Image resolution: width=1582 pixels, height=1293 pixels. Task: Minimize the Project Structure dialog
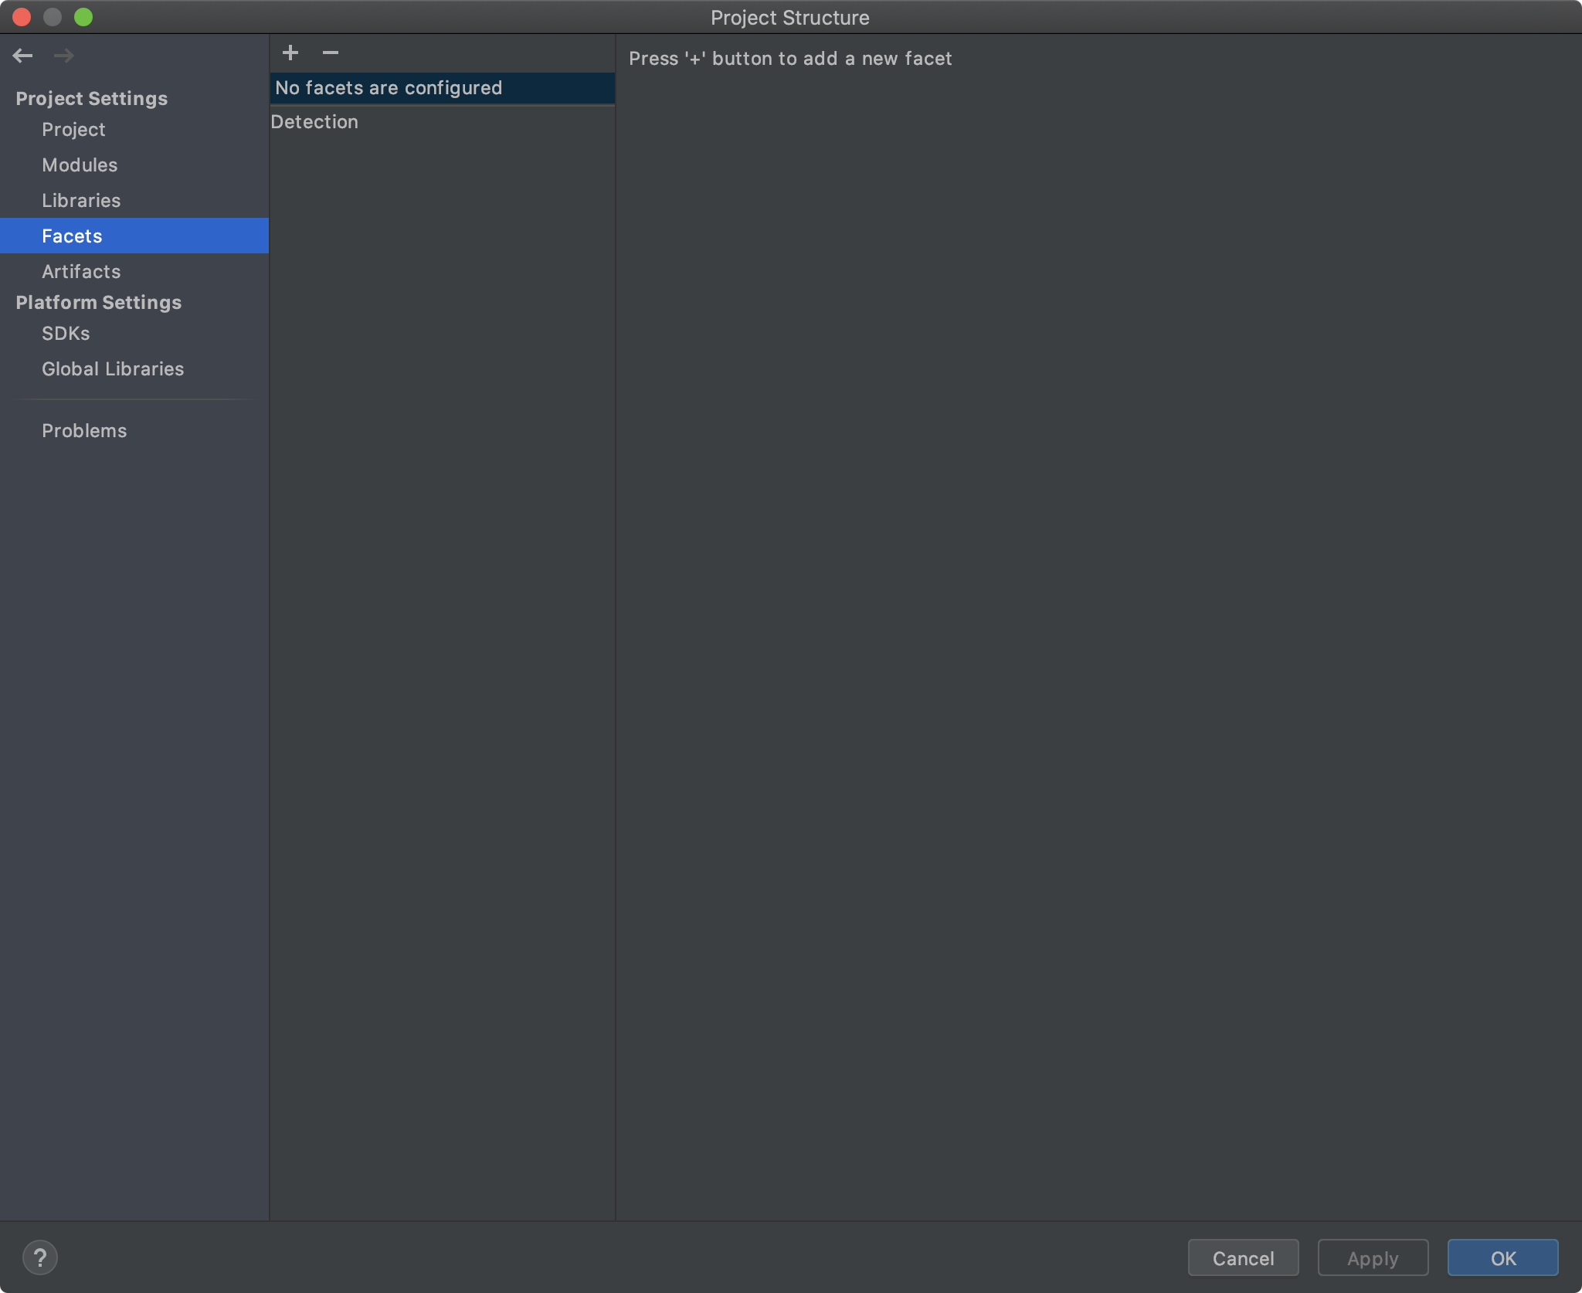[53, 17]
